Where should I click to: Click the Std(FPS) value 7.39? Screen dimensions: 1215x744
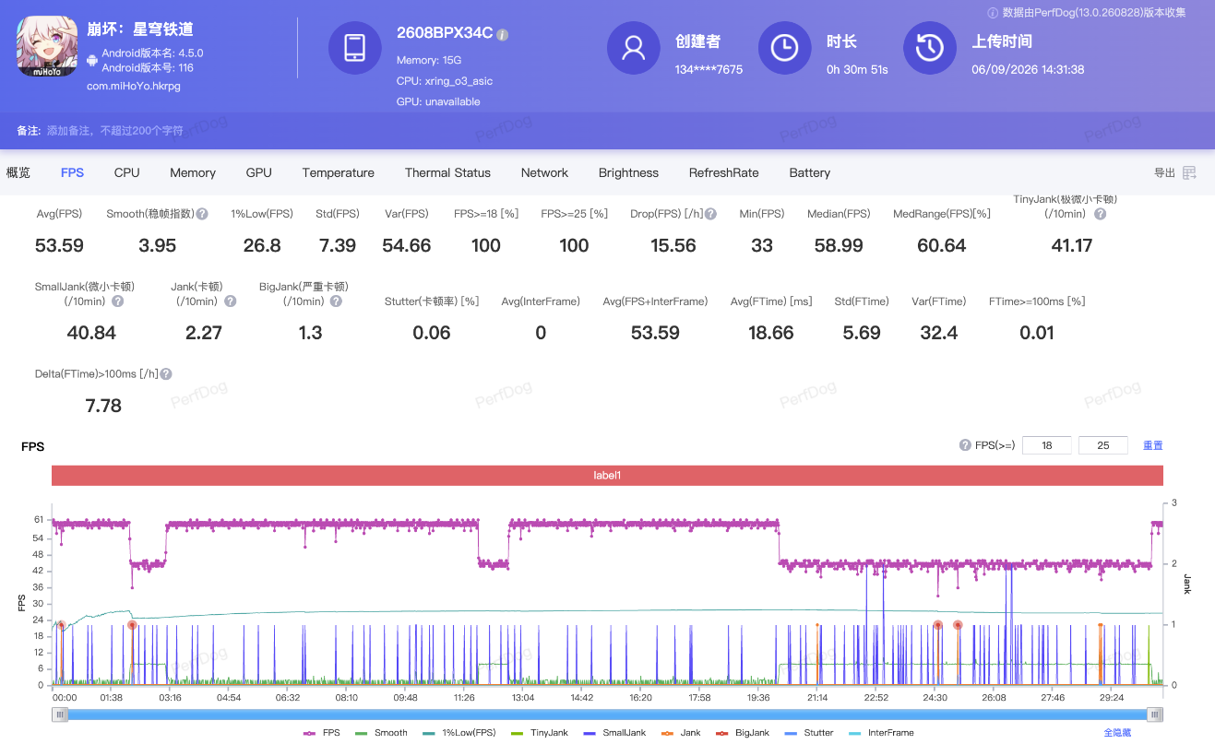click(x=337, y=245)
